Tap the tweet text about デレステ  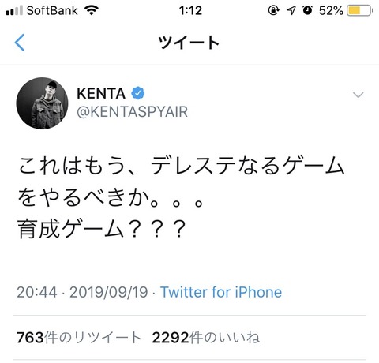[x=181, y=197]
